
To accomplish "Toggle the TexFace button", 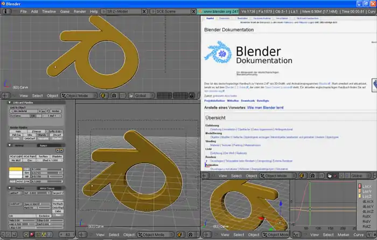I will coord(43,156).
